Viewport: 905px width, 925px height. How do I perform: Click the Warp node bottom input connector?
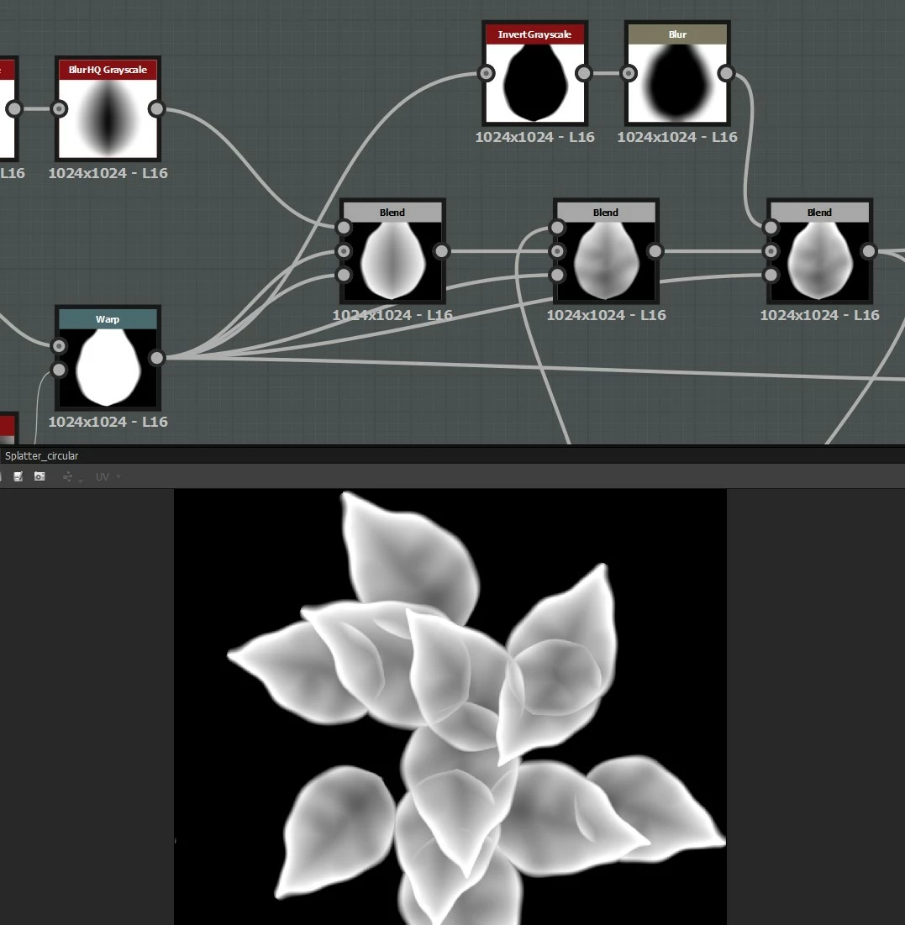(59, 370)
